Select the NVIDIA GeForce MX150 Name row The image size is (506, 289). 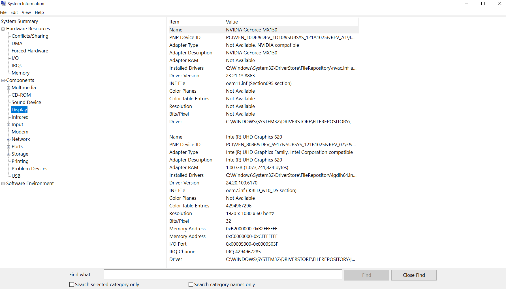point(264,30)
